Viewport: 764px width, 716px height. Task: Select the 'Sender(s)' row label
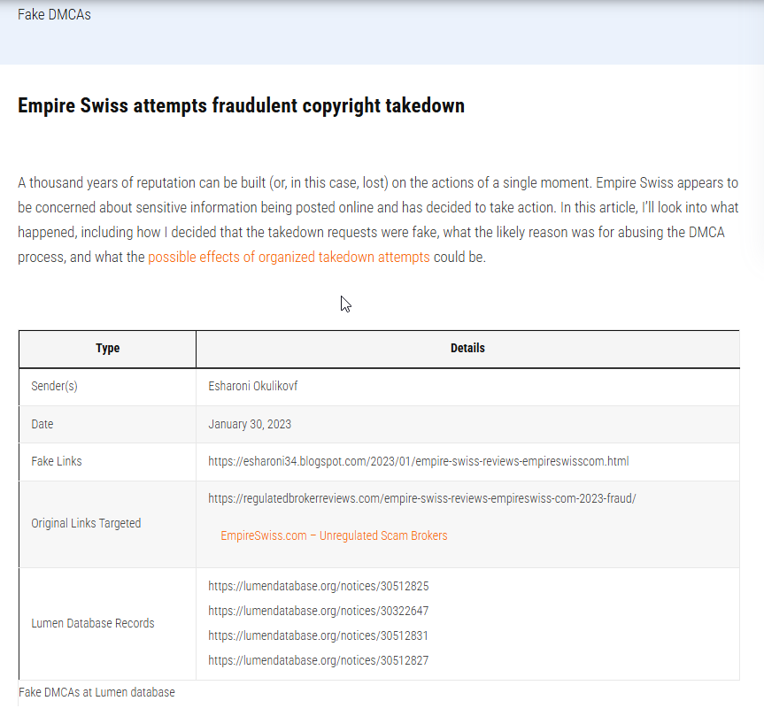[55, 386]
